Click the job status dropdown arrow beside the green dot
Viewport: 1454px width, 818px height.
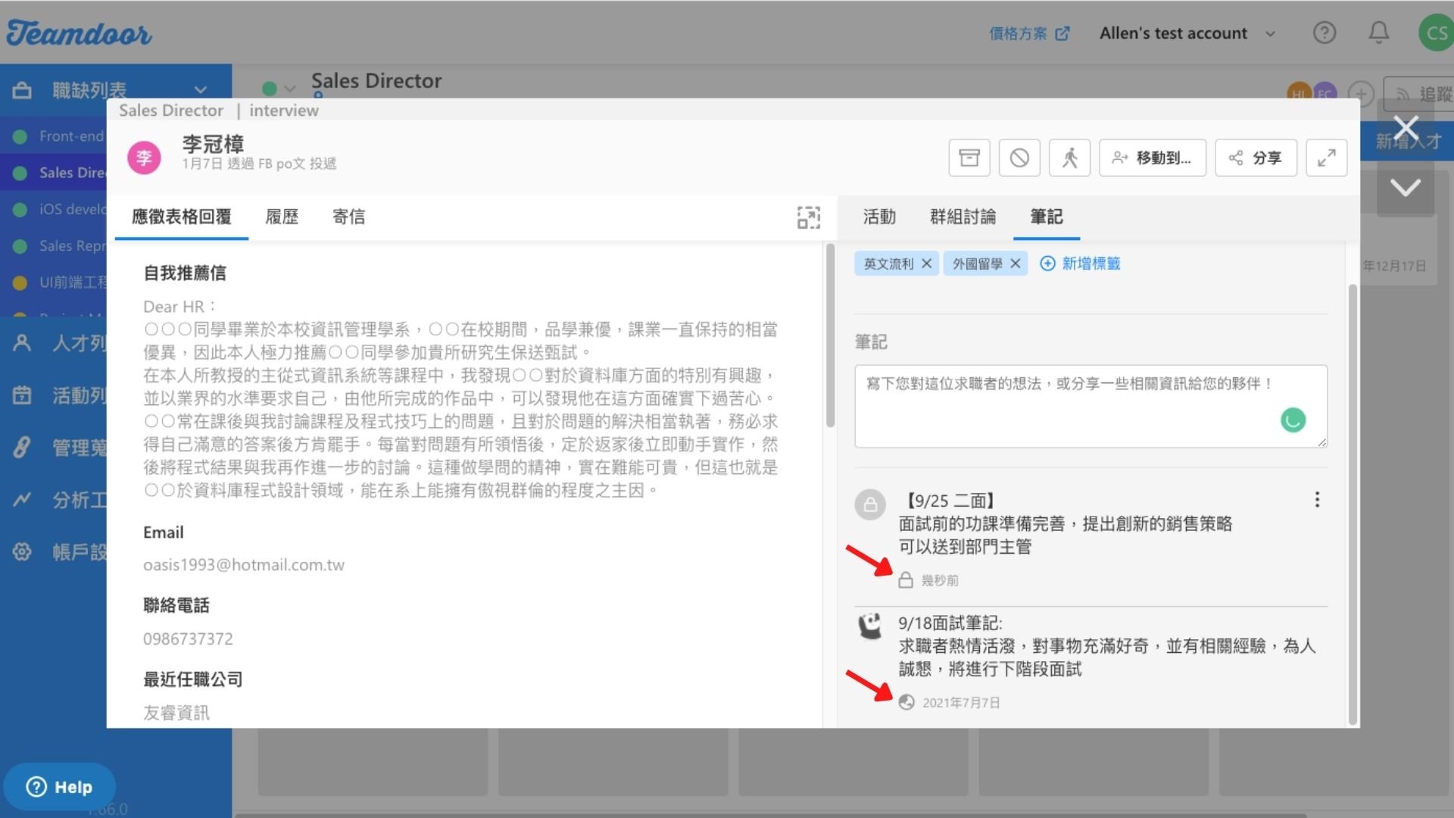coord(289,89)
